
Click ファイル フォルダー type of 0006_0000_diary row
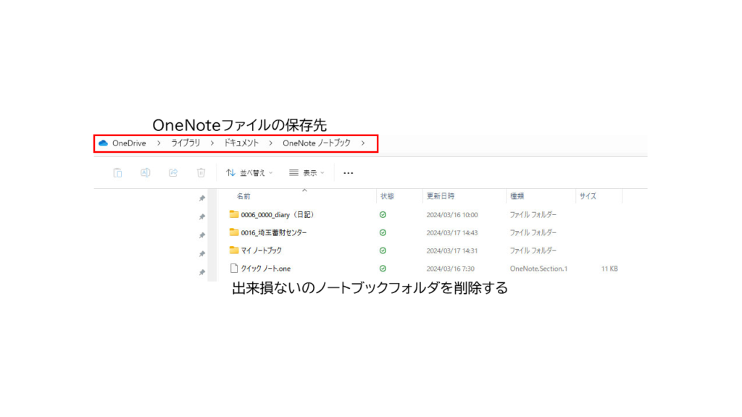coord(533,214)
